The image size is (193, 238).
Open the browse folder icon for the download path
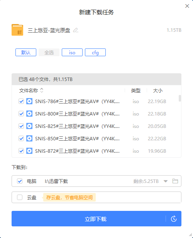pyautogui.click(x=175, y=181)
